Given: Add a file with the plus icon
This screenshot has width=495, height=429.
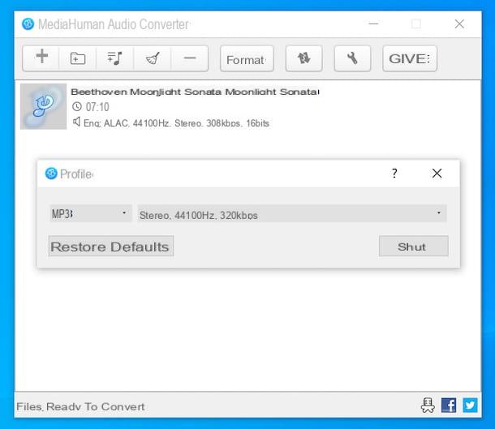Looking at the screenshot, I should (x=41, y=58).
